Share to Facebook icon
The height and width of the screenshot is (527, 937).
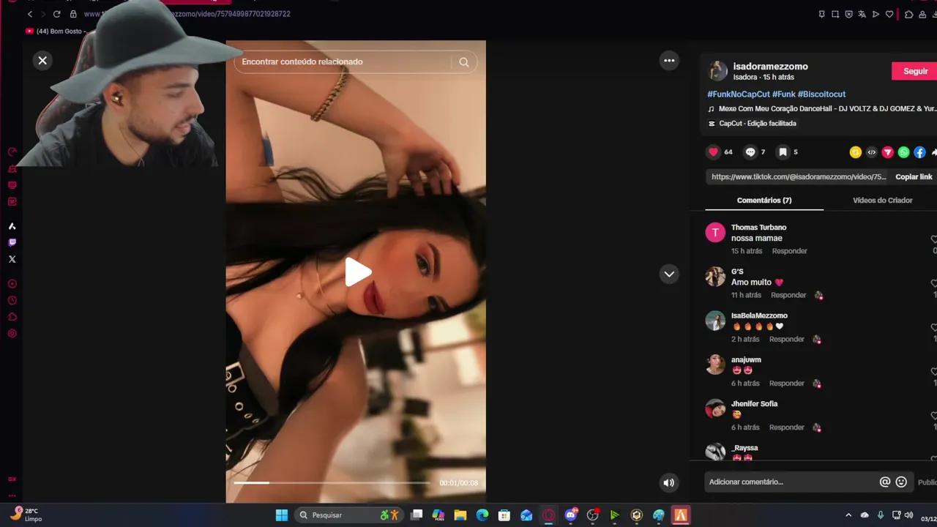919,152
